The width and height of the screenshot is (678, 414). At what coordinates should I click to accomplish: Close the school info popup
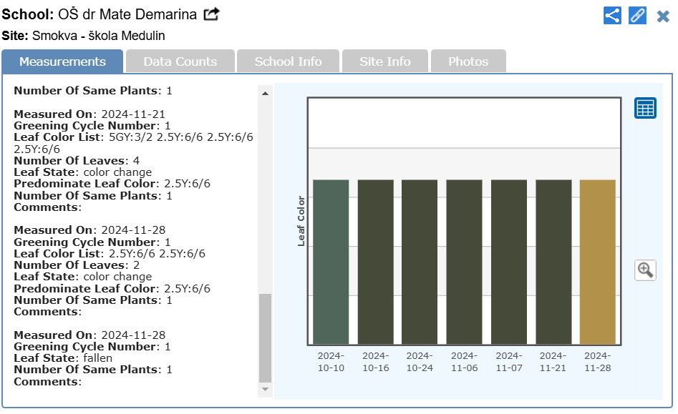(x=663, y=16)
